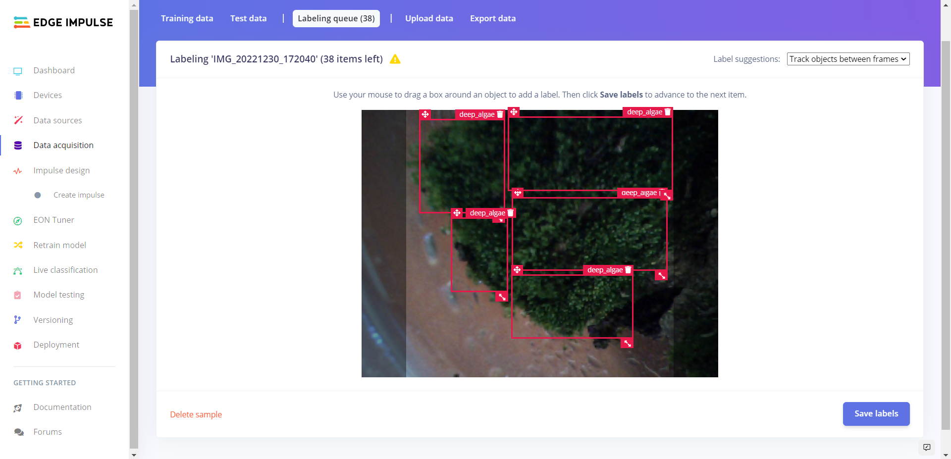Click the Data sources wand icon
The image size is (951, 459).
coord(18,120)
